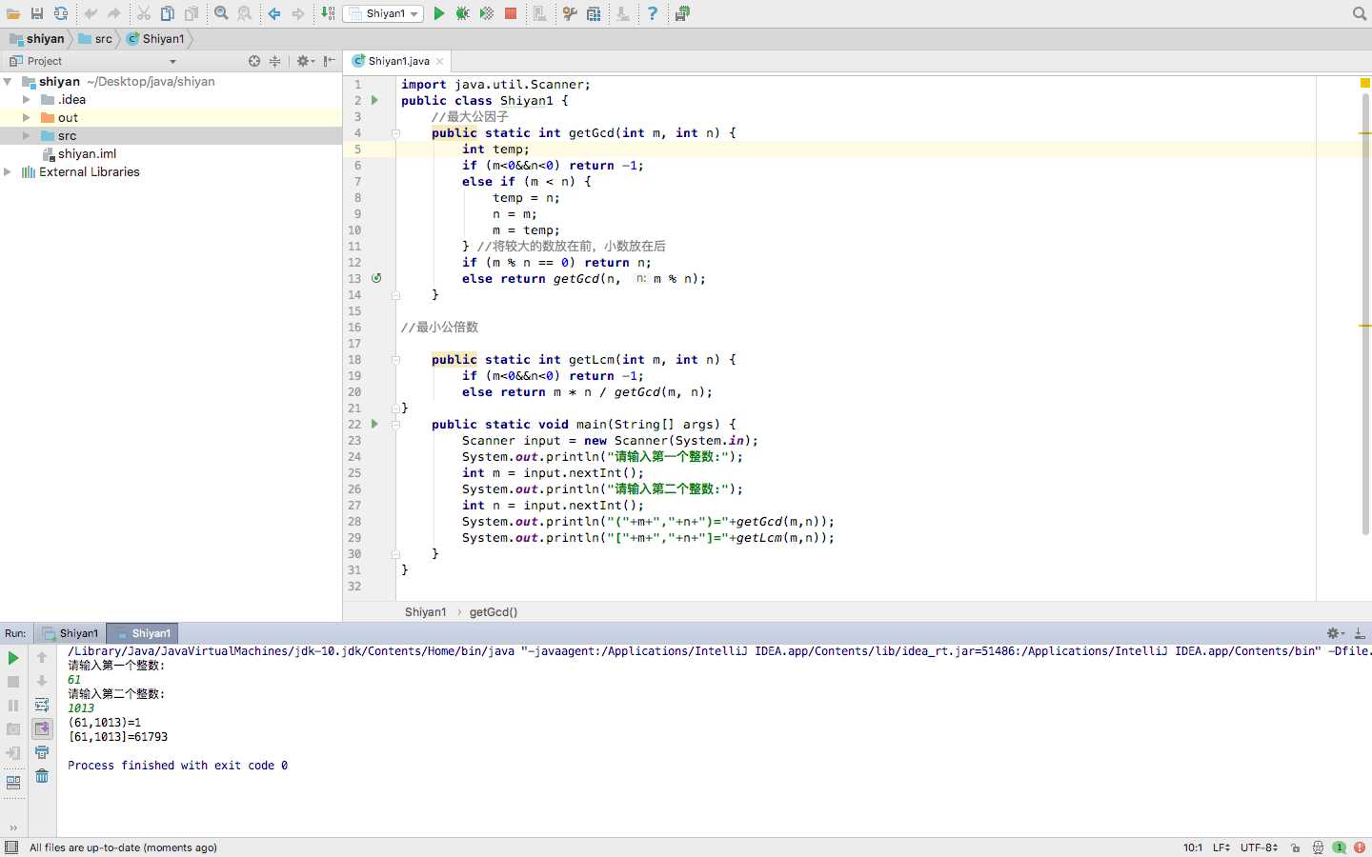Click the Save All toolbar icon
The image size is (1372, 857).
tap(37, 13)
